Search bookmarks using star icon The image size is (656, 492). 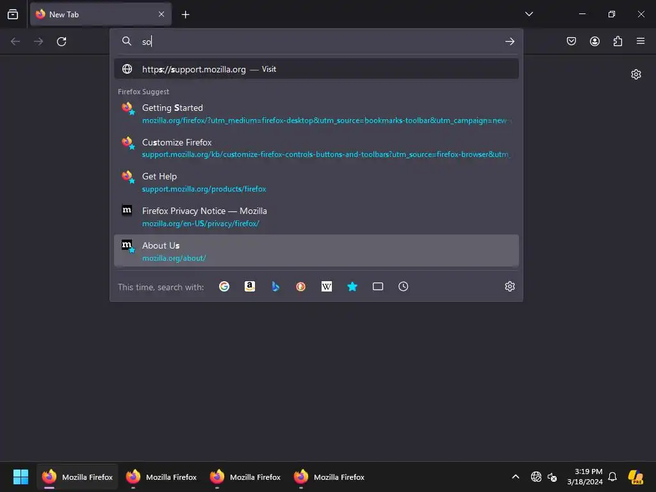[x=352, y=286]
